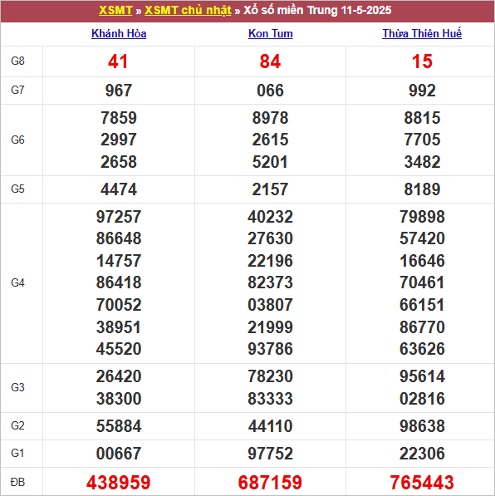
Task: Select G5 number 8189
Action: [422, 189]
